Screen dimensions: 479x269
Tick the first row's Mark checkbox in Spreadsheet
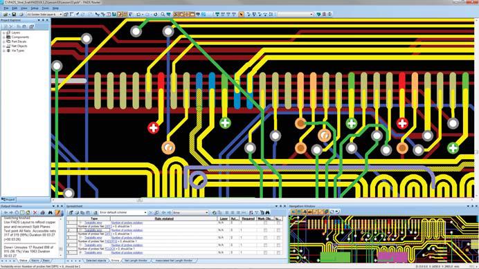265,223
